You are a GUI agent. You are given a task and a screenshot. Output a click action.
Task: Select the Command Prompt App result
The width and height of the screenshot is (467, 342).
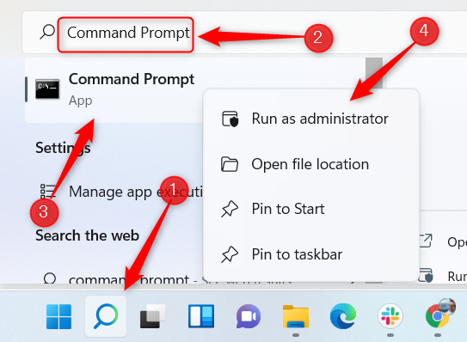pyautogui.click(x=114, y=90)
